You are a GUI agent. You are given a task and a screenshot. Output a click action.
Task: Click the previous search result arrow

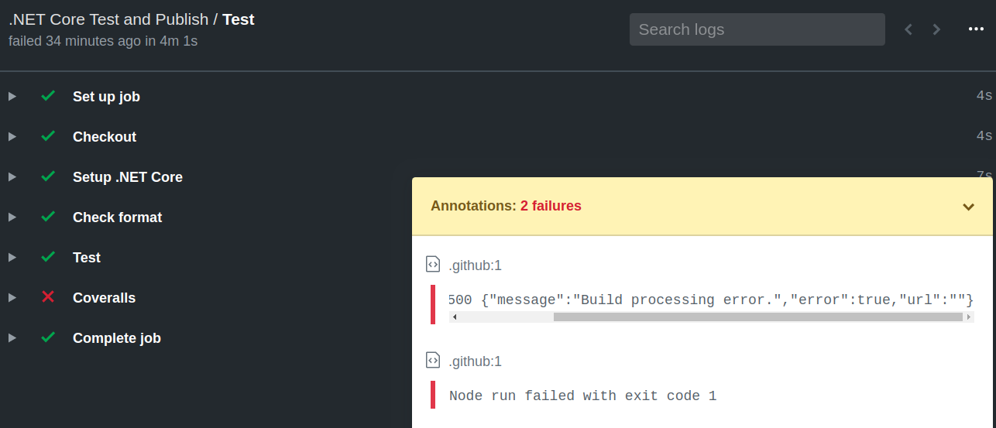click(908, 29)
